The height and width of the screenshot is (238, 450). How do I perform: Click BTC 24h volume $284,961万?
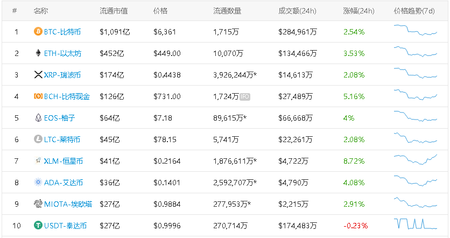point(298,32)
